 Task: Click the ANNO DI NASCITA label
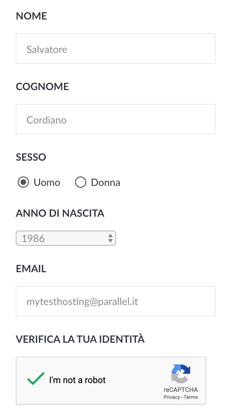pyautogui.click(x=60, y=213)
